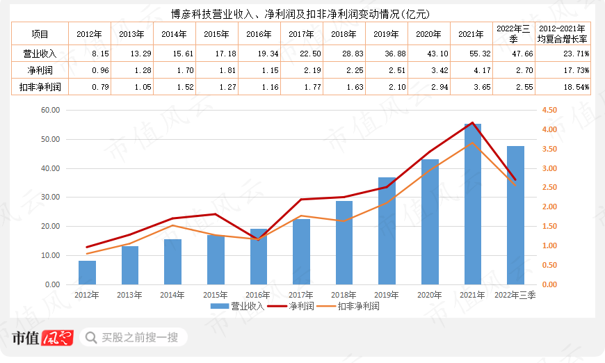Click the 2022年三季 x-axis label
This screenshot has width=605, height=363.
pos(515,295)
